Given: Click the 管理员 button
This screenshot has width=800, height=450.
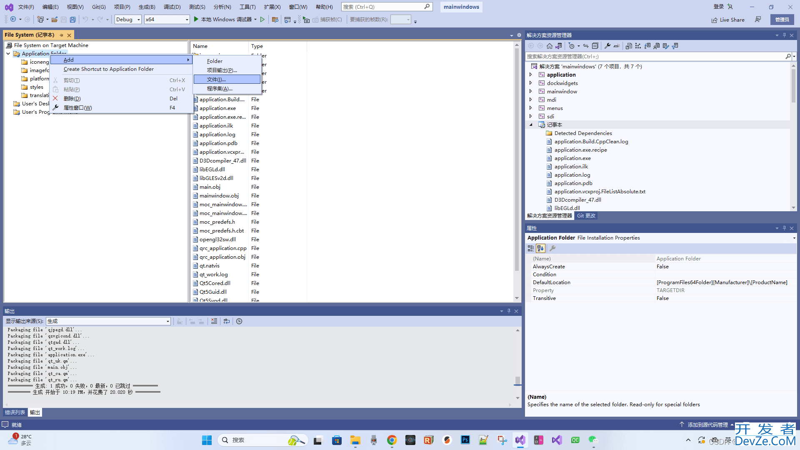Looking at the screenshot, I should tap(782, 20).
